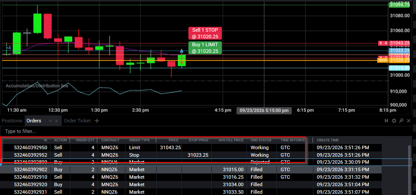Sort by the CONTRACT column header
Viewport: 416px width, 195px height.
pos(110,140)
